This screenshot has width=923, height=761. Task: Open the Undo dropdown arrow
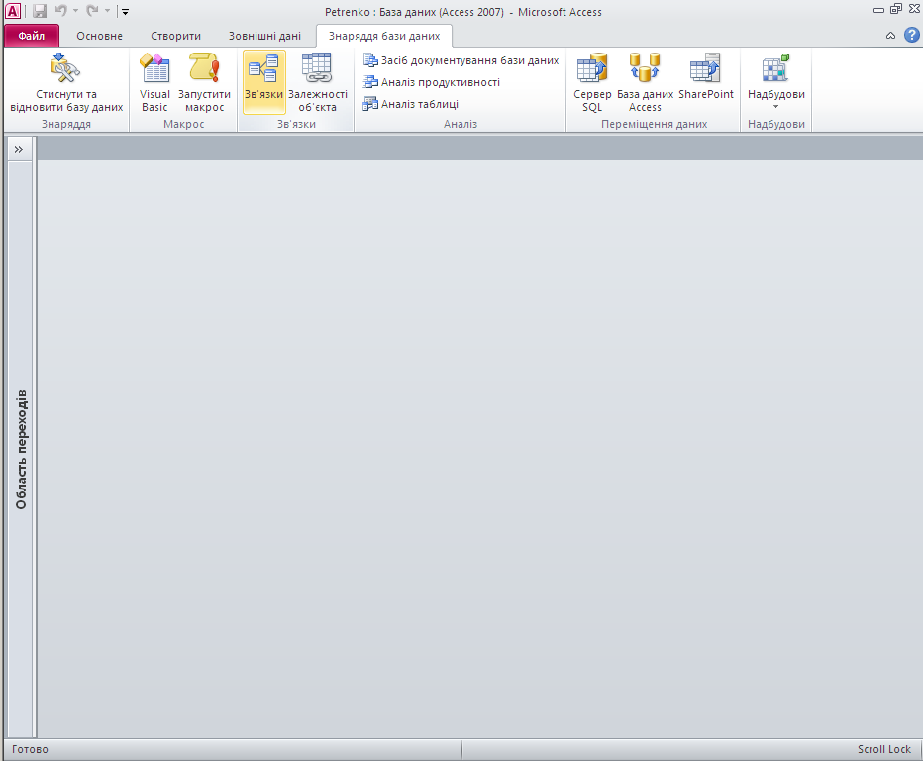[76, 11]
